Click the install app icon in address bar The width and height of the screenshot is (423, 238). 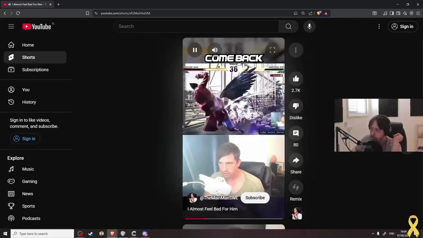click(296, 13)
